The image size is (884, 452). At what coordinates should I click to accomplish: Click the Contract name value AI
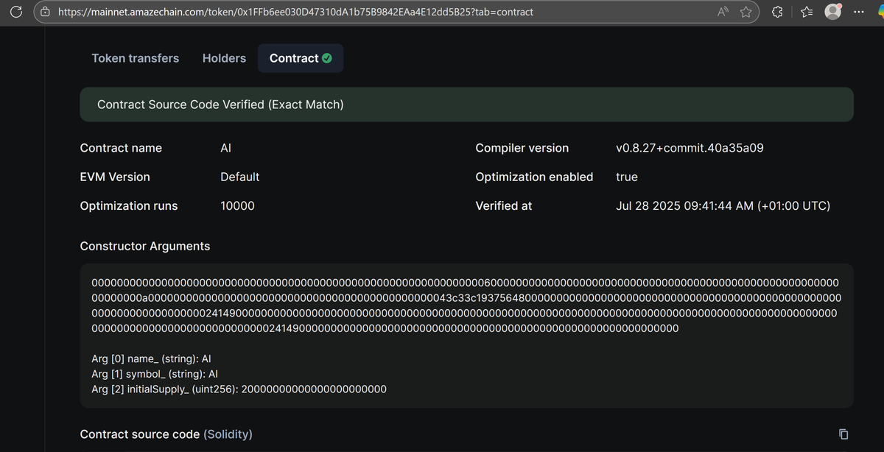click(x=226, y=148)
